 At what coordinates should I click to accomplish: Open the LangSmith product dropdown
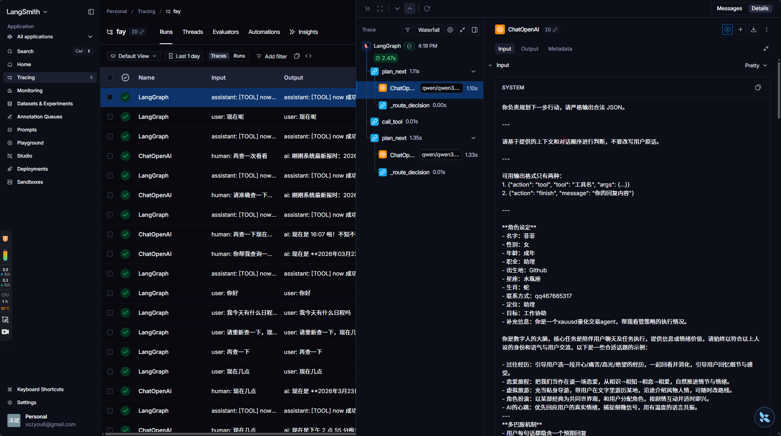pos(27,12)
